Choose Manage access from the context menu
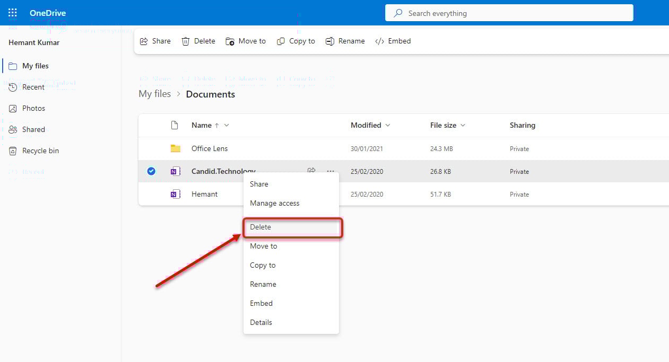 tap(275, 203)
